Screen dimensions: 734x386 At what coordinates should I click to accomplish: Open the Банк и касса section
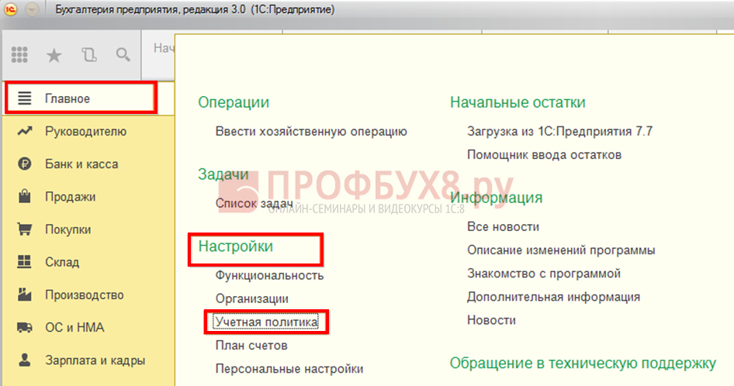coord(81,164)
